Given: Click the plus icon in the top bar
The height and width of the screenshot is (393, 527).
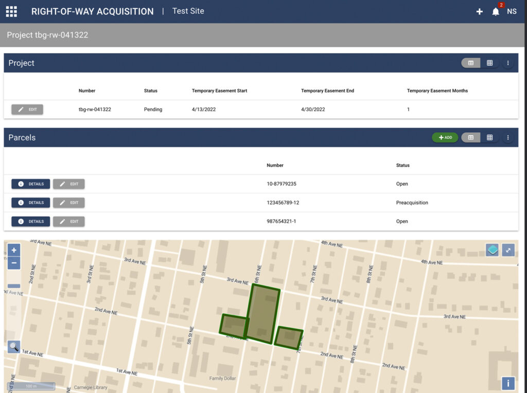Looking at the screenshot, I should (479, 11).
